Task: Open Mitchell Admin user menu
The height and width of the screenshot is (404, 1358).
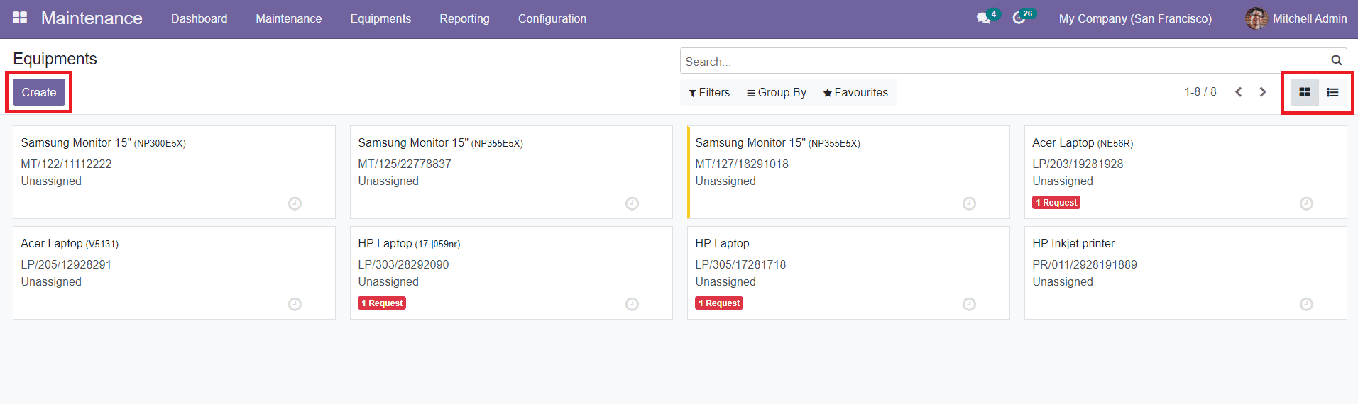Action: point(1296,18)
